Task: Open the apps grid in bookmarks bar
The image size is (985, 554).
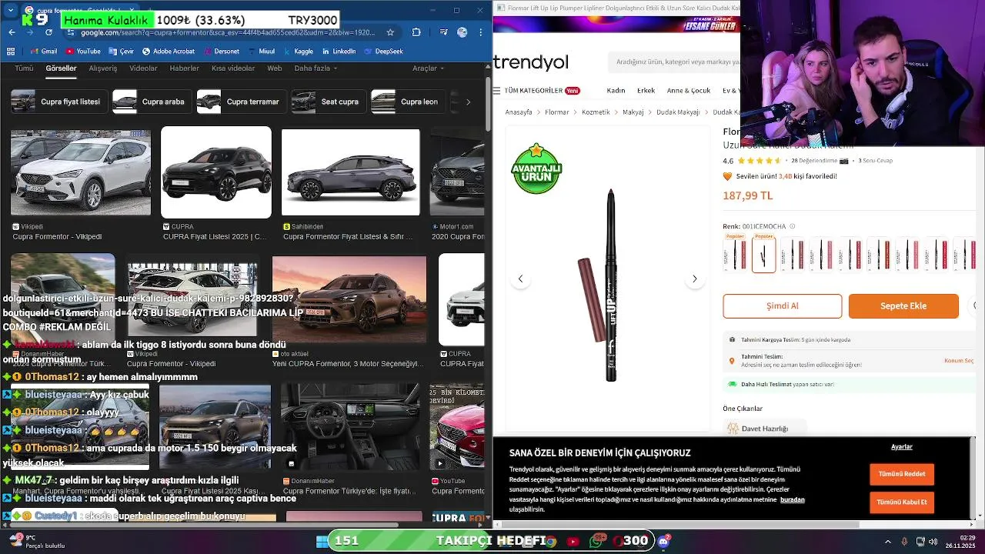Action: (11, 52)
